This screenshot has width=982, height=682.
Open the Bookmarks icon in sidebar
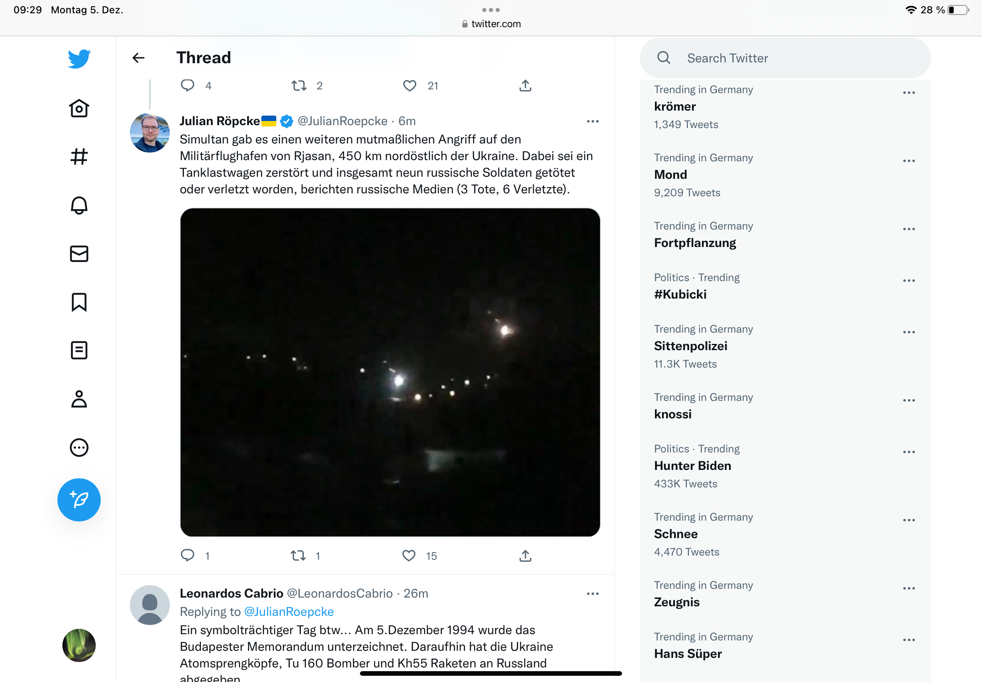click(79, 302)
